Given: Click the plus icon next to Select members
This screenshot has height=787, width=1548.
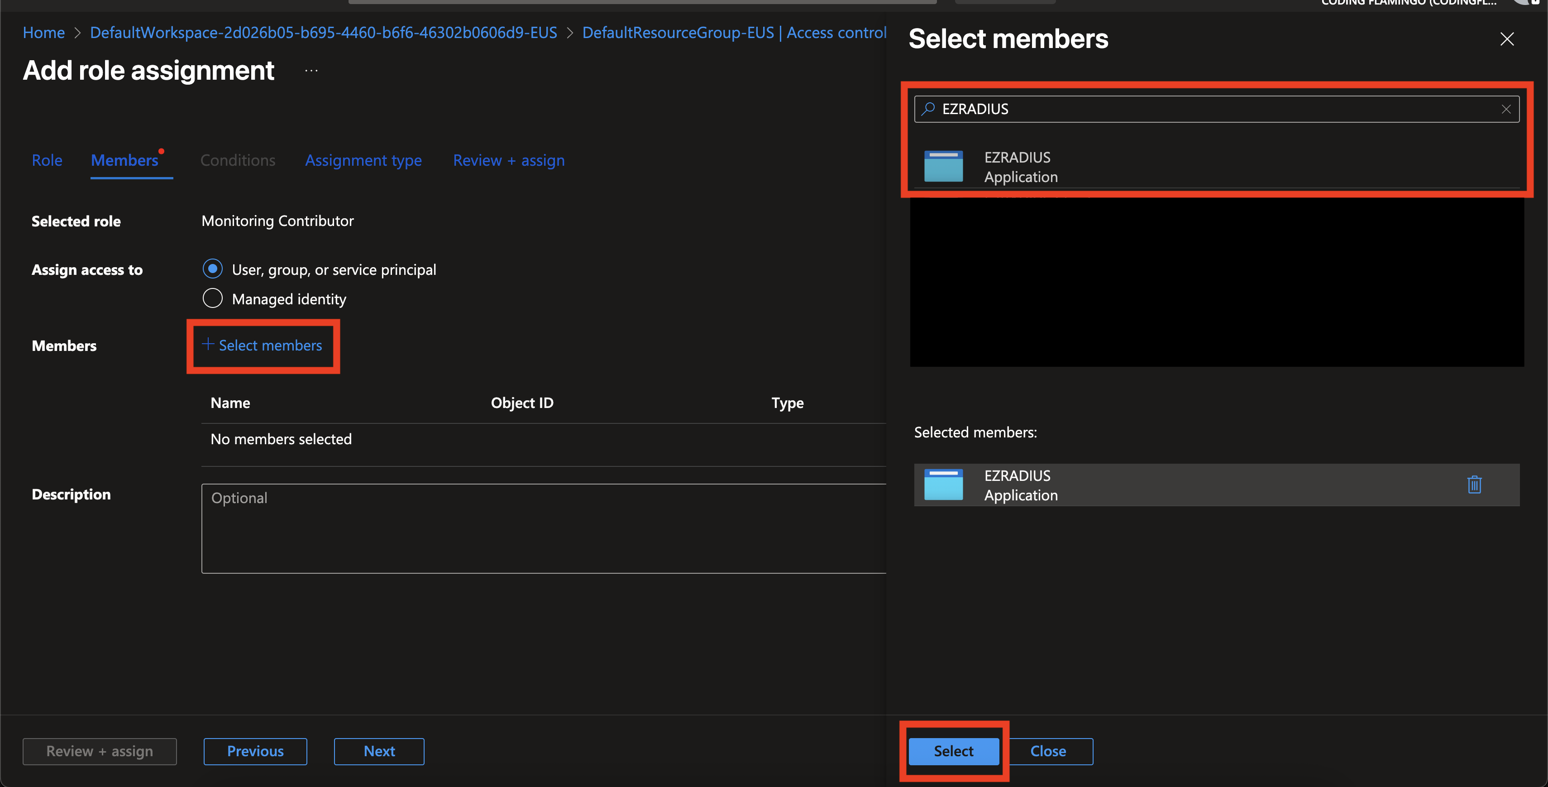Looking at the screenshot, I should pyautogui.click(x=208, y=345).
